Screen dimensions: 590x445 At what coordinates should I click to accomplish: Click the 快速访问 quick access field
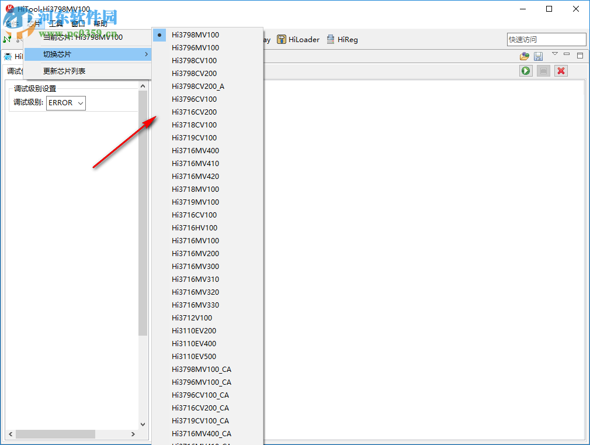point(546,40)
